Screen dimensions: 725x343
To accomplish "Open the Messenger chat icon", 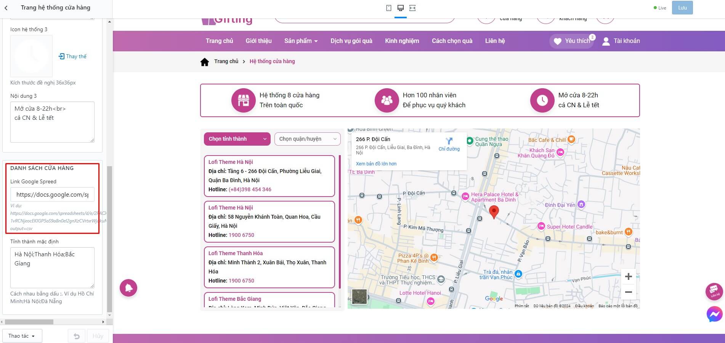I will click(714, 314).
